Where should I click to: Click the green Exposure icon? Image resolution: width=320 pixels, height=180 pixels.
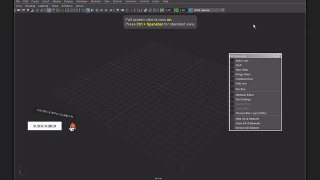point(162,10)
